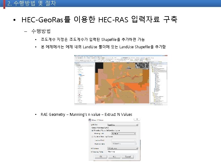Click the '수행방법' sub-heading text
The image size is (221, 165).
tap(41, 31)
